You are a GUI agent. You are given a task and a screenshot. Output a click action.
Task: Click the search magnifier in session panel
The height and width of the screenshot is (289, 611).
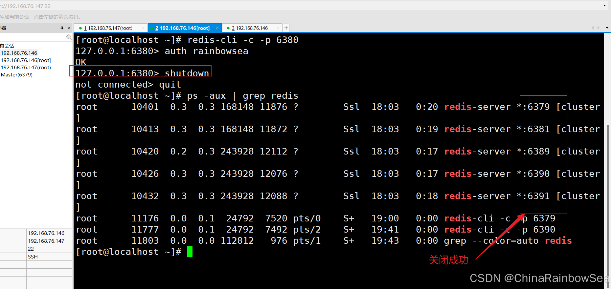point(69,37)
